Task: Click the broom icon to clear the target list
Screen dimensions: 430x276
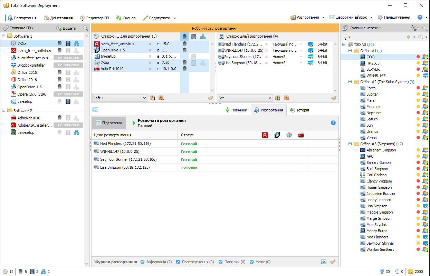Action: point(334,98)
